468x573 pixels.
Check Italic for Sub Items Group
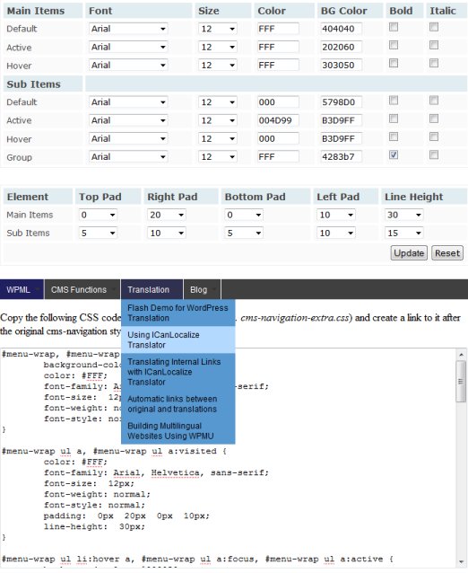(434, 155)
